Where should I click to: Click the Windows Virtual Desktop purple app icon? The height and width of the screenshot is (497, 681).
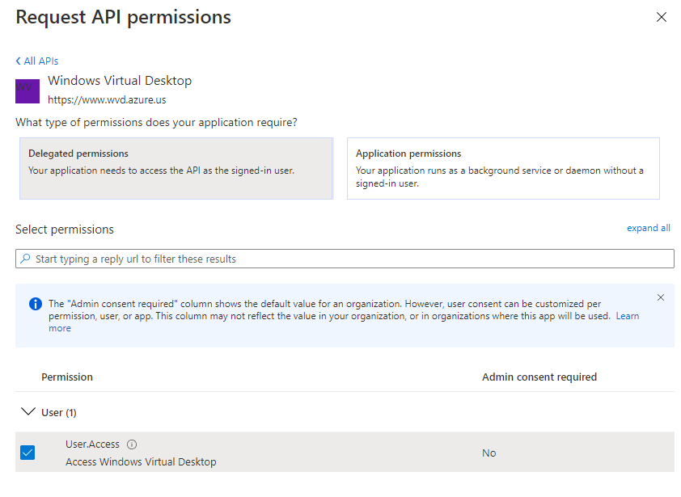click(x=27, y=91)
